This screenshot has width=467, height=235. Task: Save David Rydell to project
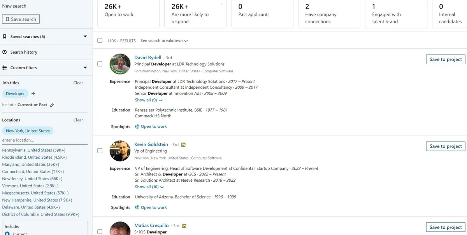(445, 59)
